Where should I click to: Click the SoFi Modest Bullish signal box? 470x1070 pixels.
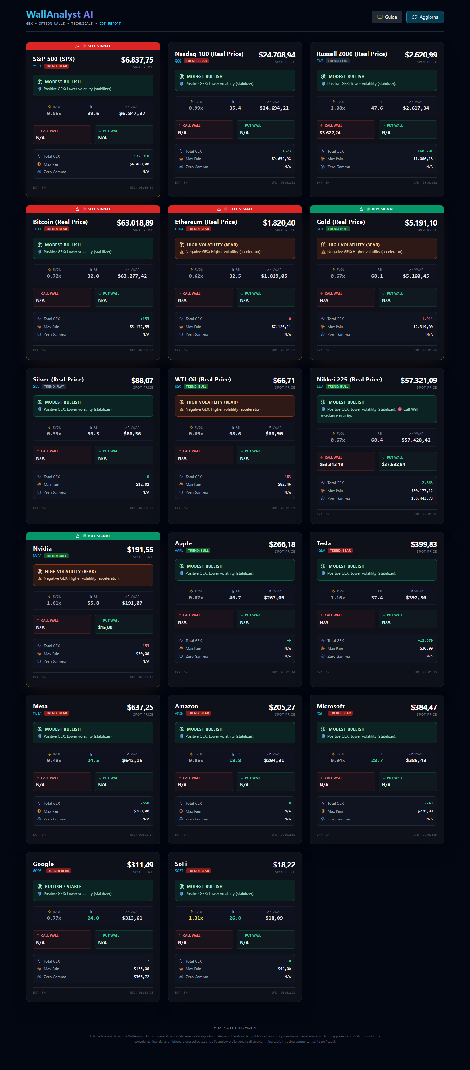(235, 890)
